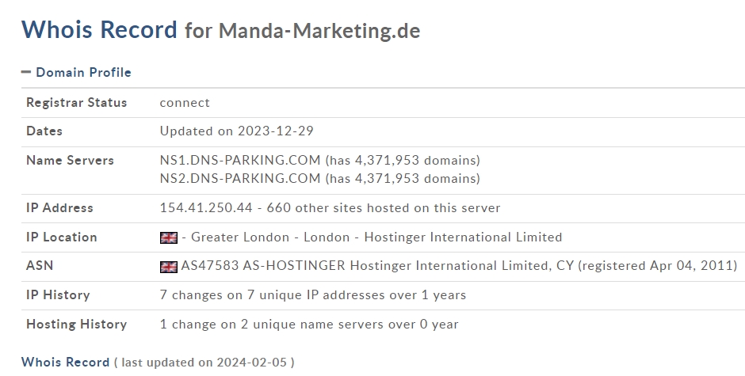745x376 pixels.
Task: Click the IP address 154.41.250.44
Action: (x=206, y=207)
